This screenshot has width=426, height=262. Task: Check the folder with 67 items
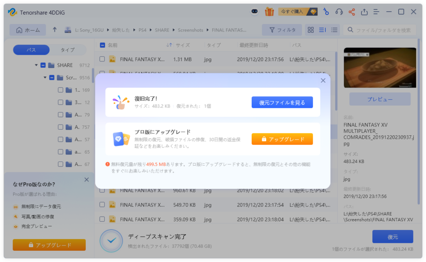(x=60, y=164)
